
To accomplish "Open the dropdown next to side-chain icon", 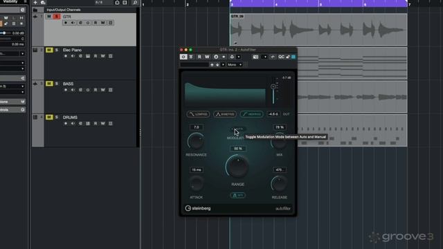I will click(x=239, y=57).
